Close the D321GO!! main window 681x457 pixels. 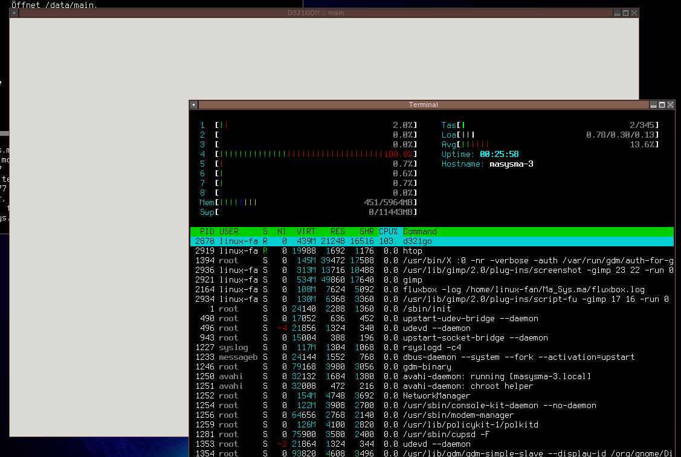click(634, 13)
